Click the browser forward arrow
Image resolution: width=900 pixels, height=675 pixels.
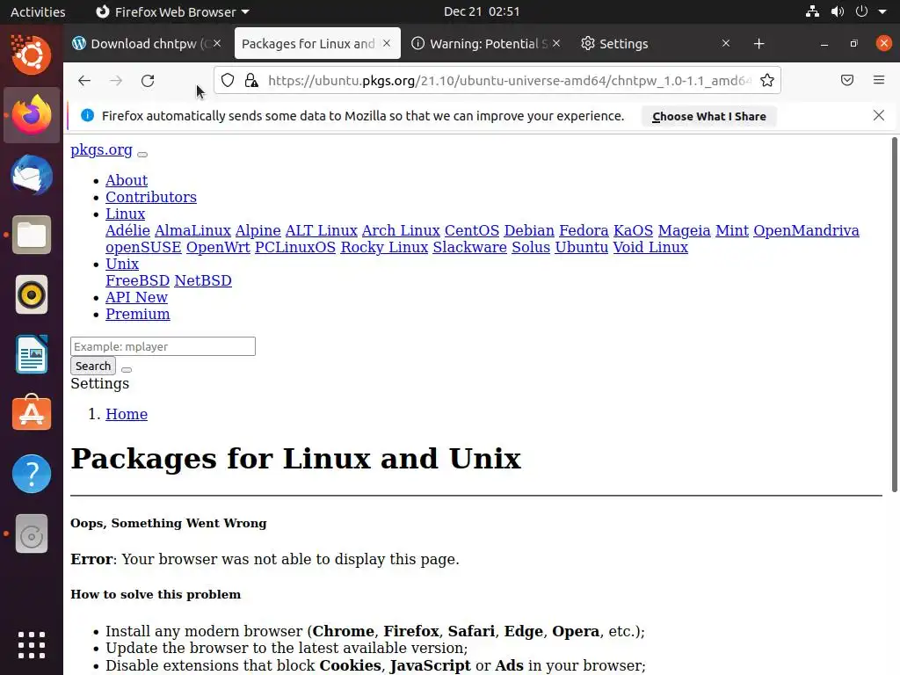click(116, 80)
